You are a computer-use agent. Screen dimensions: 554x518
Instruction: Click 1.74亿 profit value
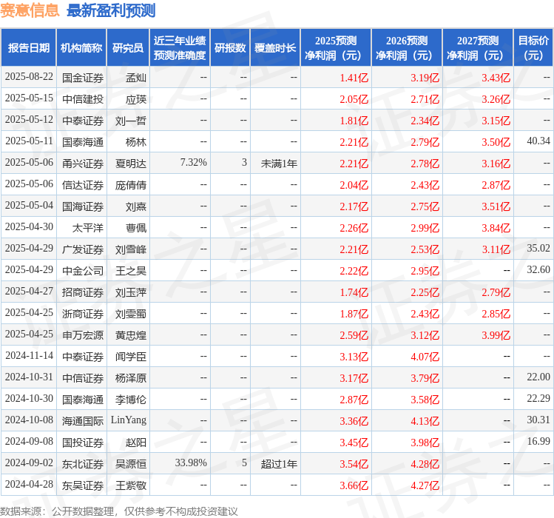(x=354, y=292)
